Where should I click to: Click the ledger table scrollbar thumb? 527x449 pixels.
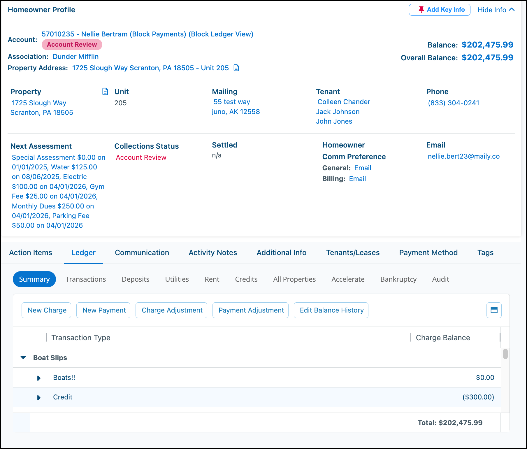pos(505,354)
